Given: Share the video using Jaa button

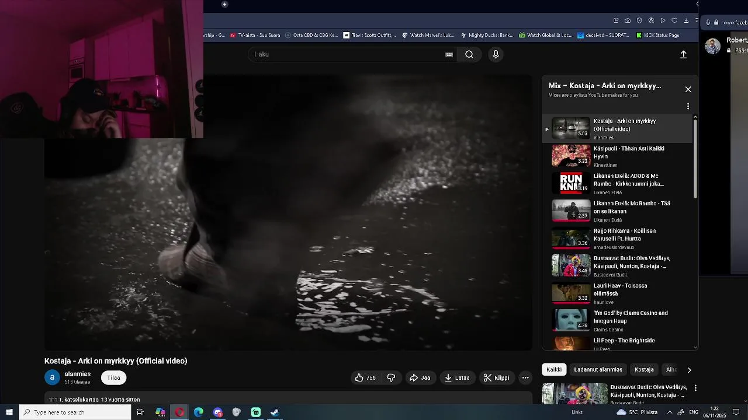Looking at the screenshot, I should coord(420,377).
